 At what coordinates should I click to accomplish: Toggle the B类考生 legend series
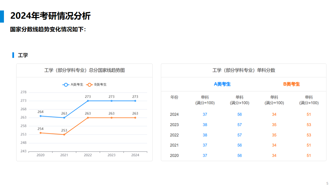[96, 84]
